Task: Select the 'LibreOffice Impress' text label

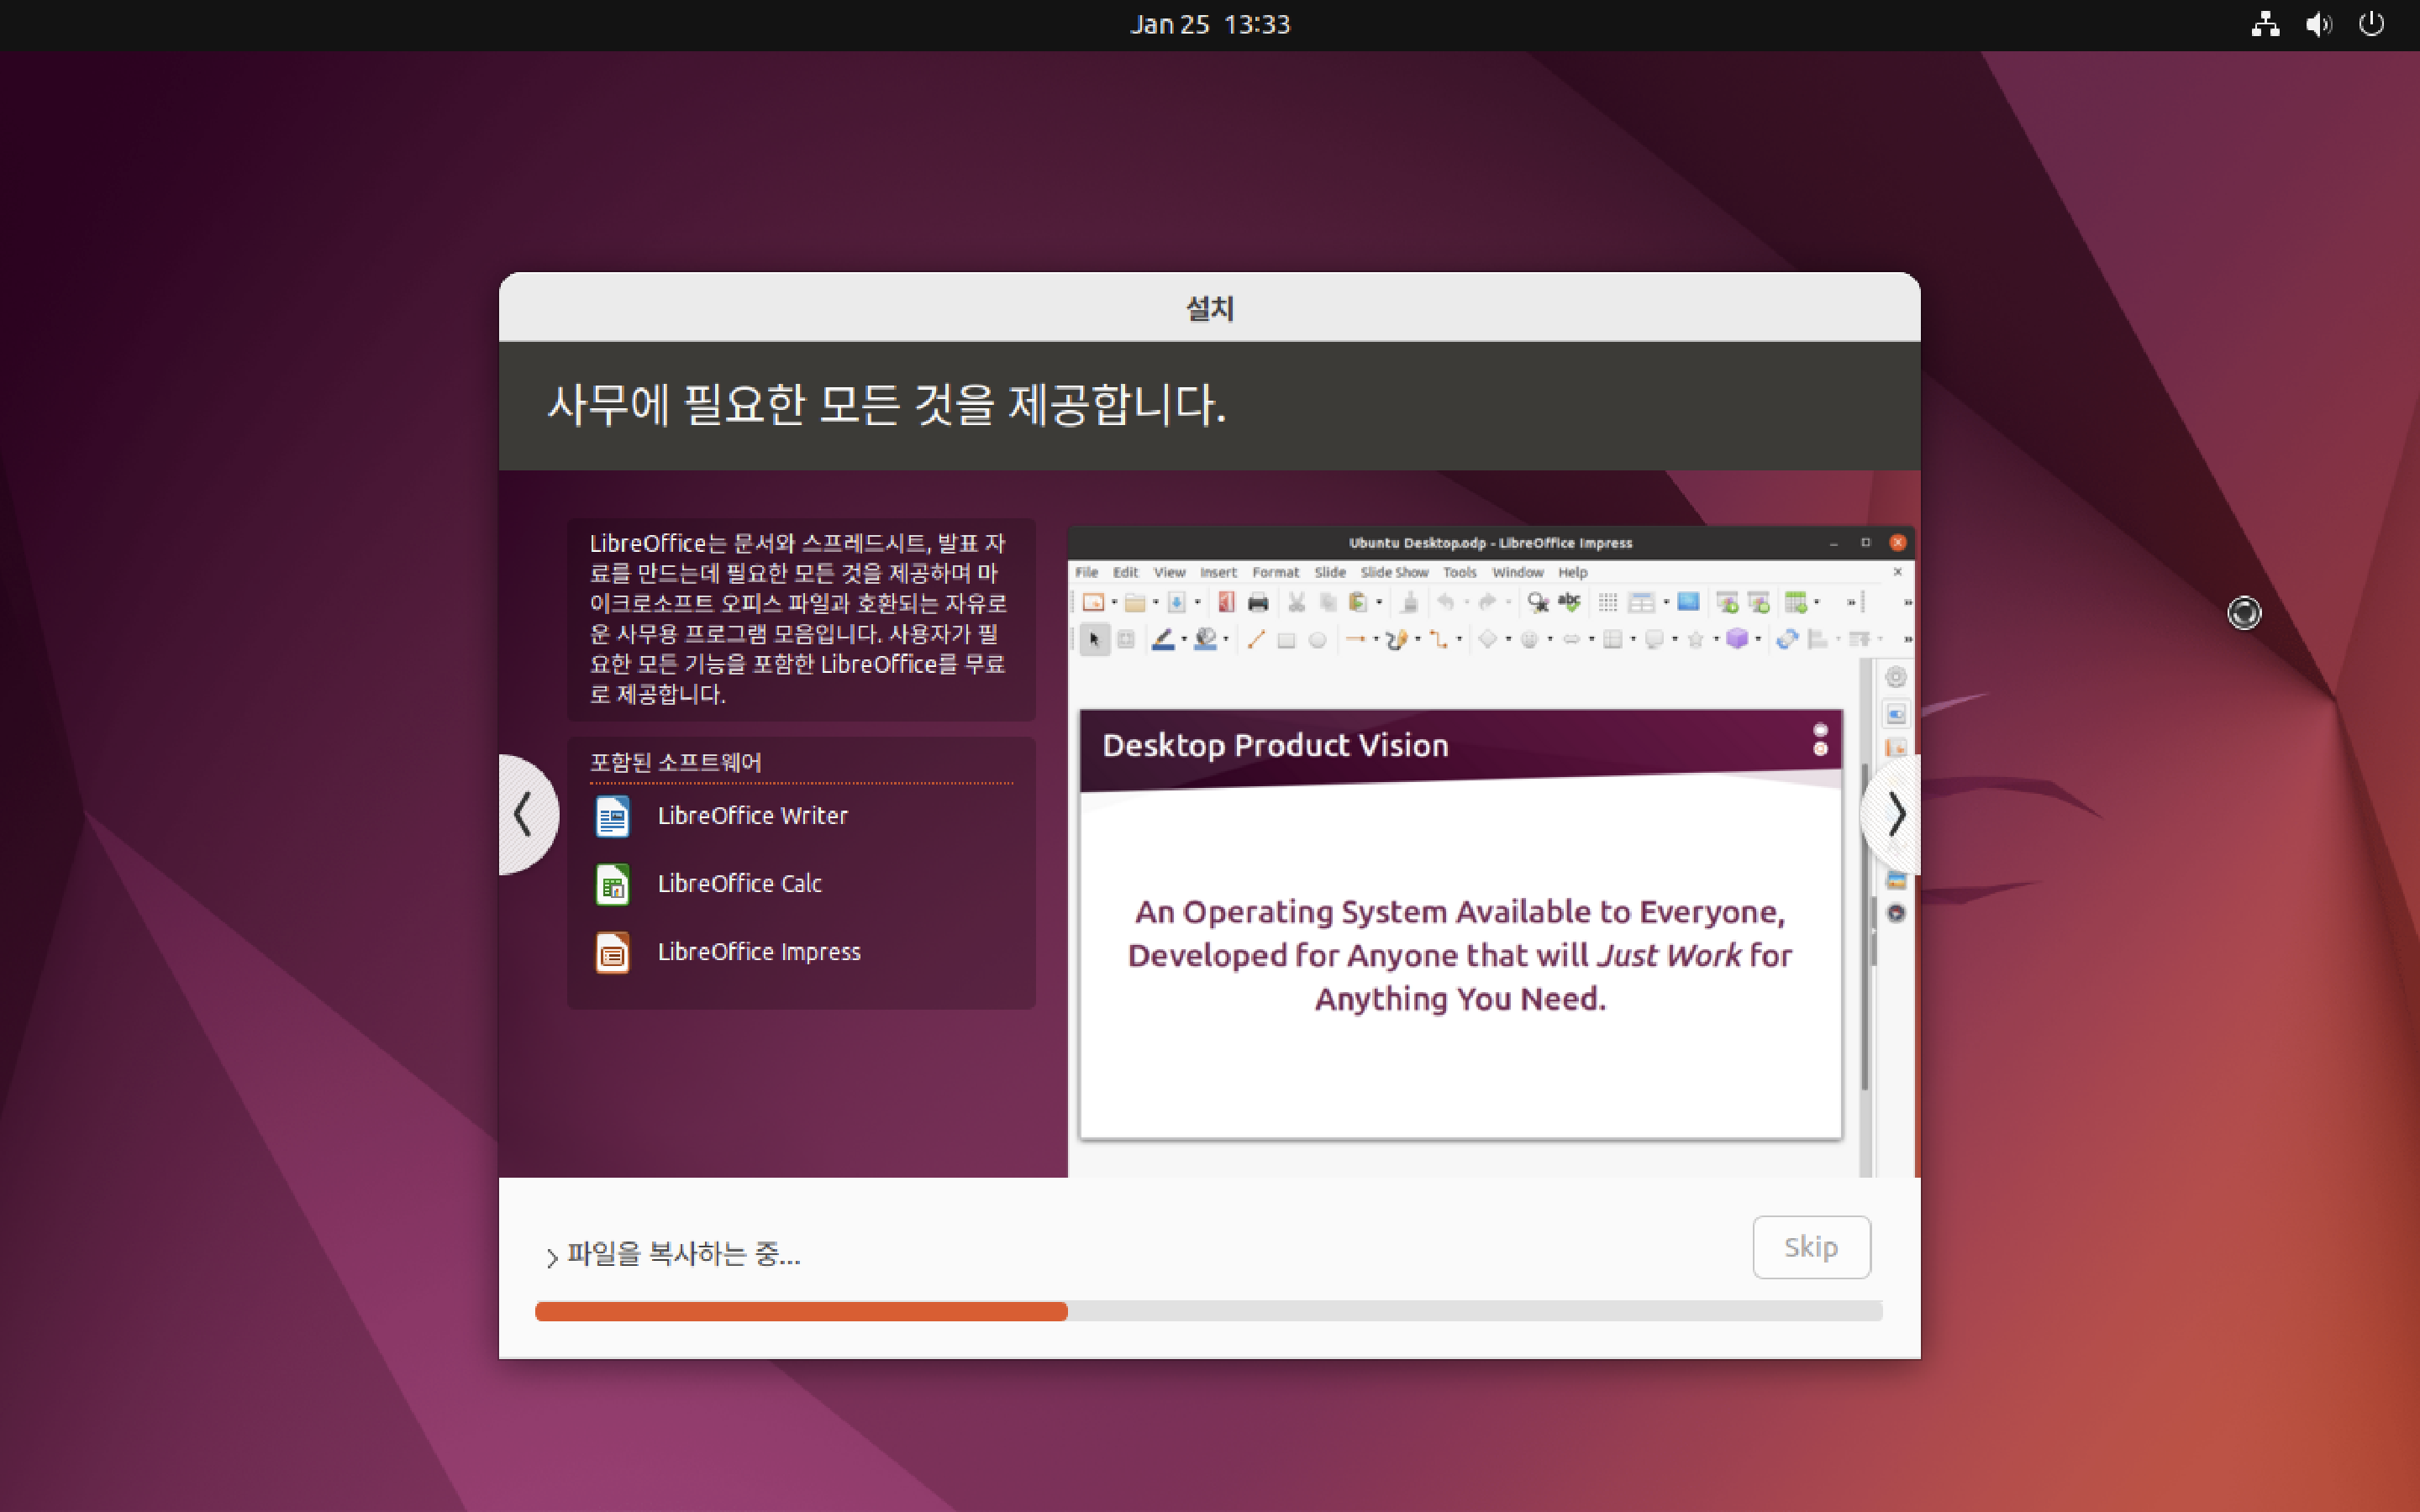Action: [759, 952]
